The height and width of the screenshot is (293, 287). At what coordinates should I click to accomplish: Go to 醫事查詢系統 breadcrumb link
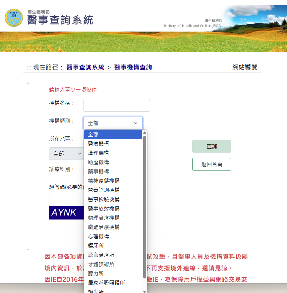pyautogui.click(x=85, y=67)
